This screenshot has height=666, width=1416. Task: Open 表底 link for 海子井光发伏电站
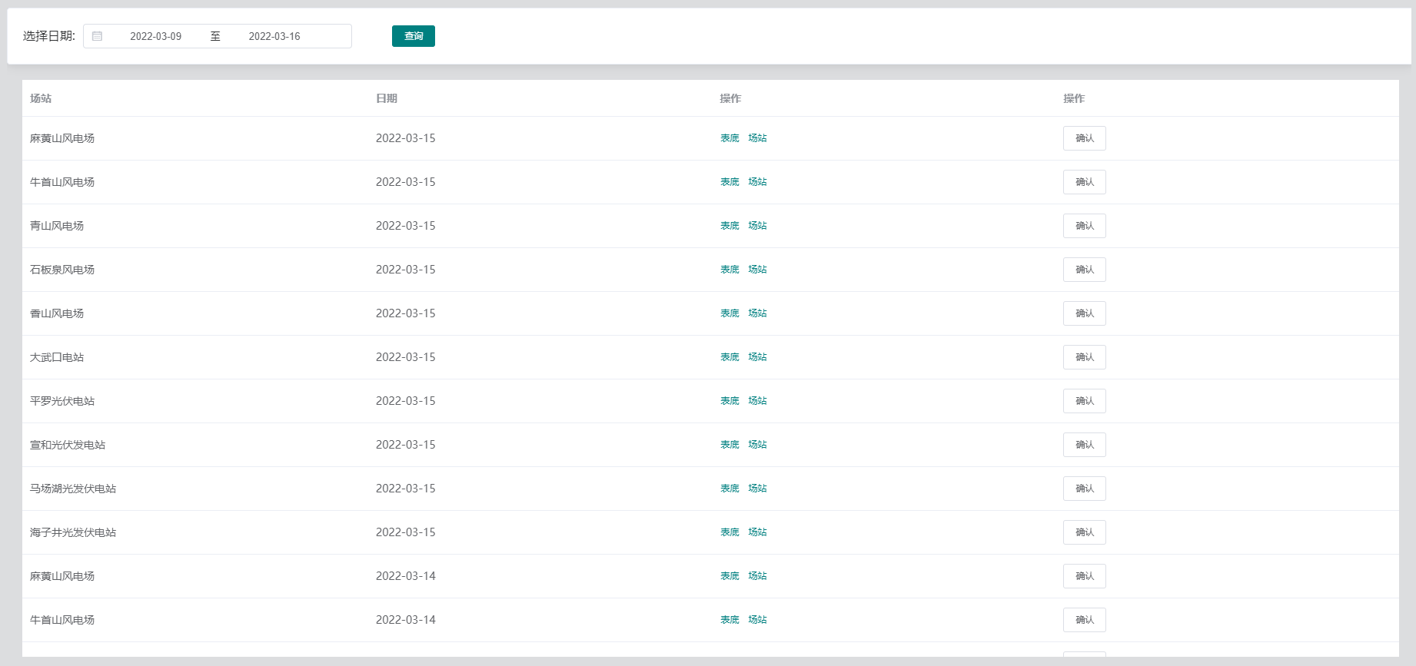pos(730,532)
